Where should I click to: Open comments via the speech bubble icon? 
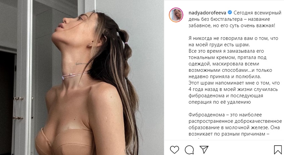click(x=189, y=150)
